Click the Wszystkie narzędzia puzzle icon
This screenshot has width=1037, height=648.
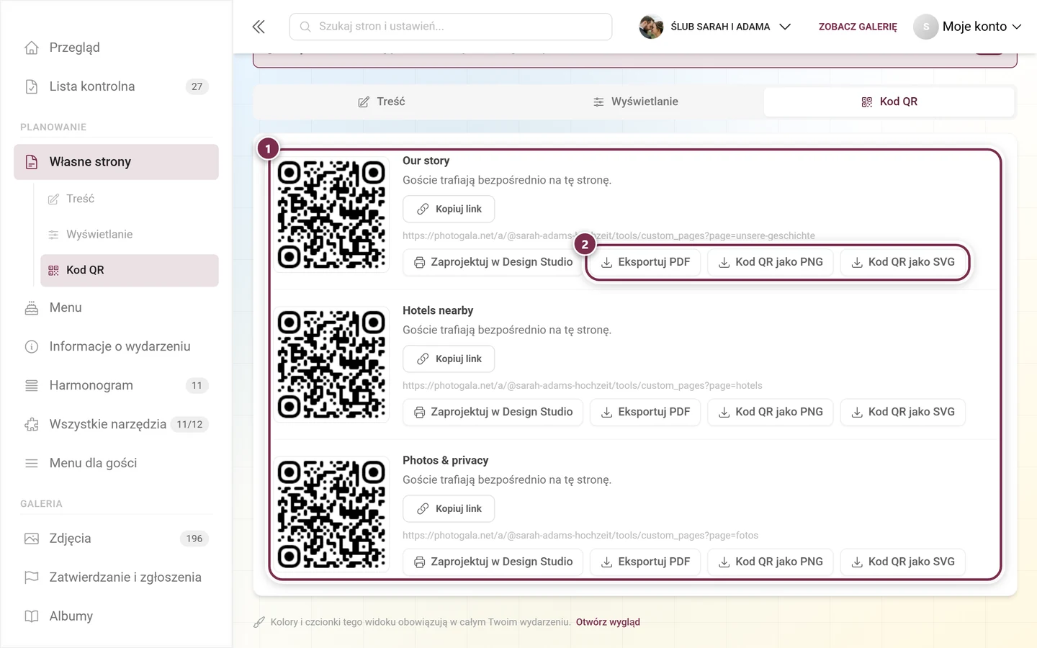(x=32, y=425)
